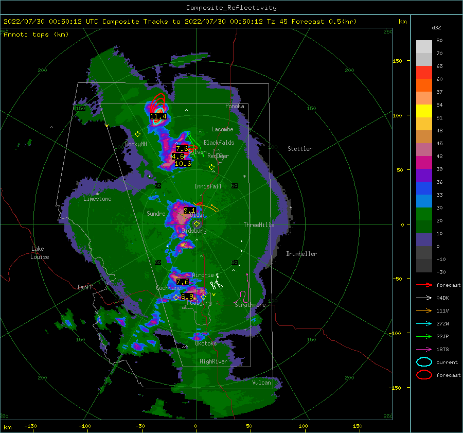Click the -100 label on bottom axis
The width and height of the screenshot is (463, 433).
[85, 426]
